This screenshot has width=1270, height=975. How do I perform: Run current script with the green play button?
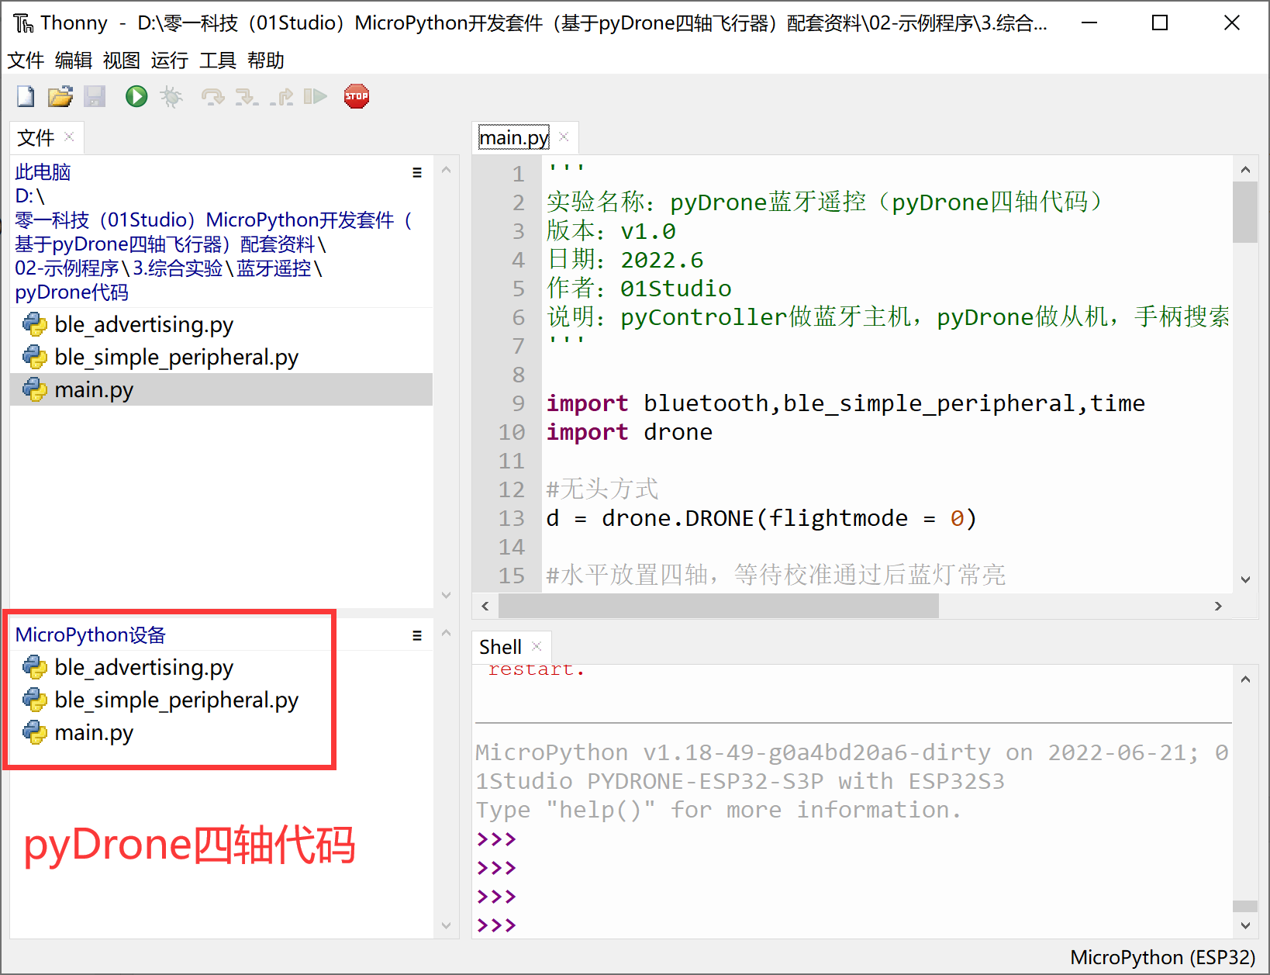click(x=136, y=96)
